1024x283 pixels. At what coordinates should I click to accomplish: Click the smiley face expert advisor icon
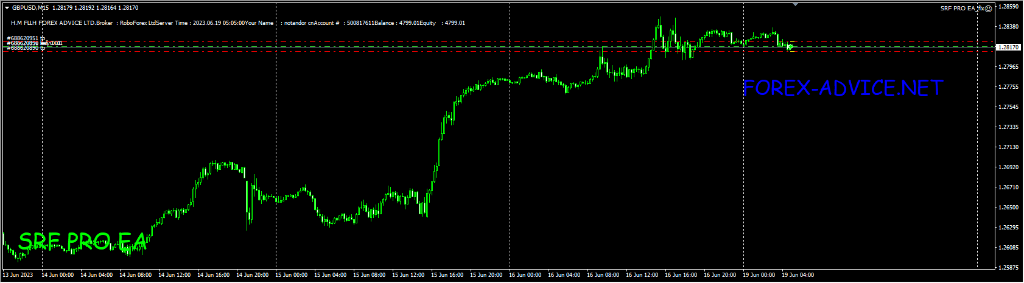point(989,8)
